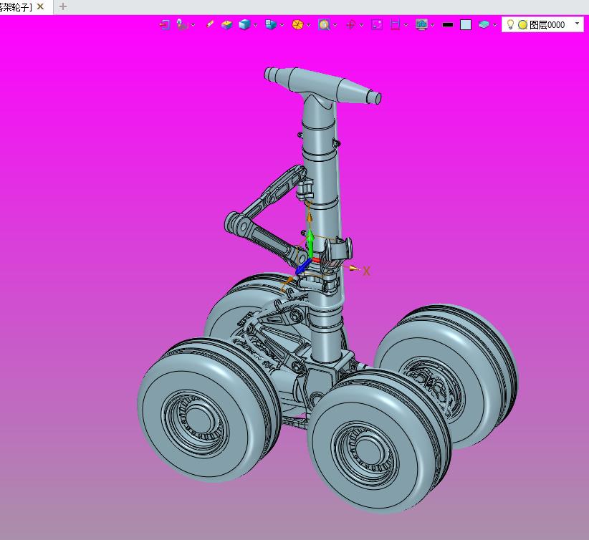Click the red crosshair rotate icon
Screen dimensions: 589x540
[x=350, y=25]
